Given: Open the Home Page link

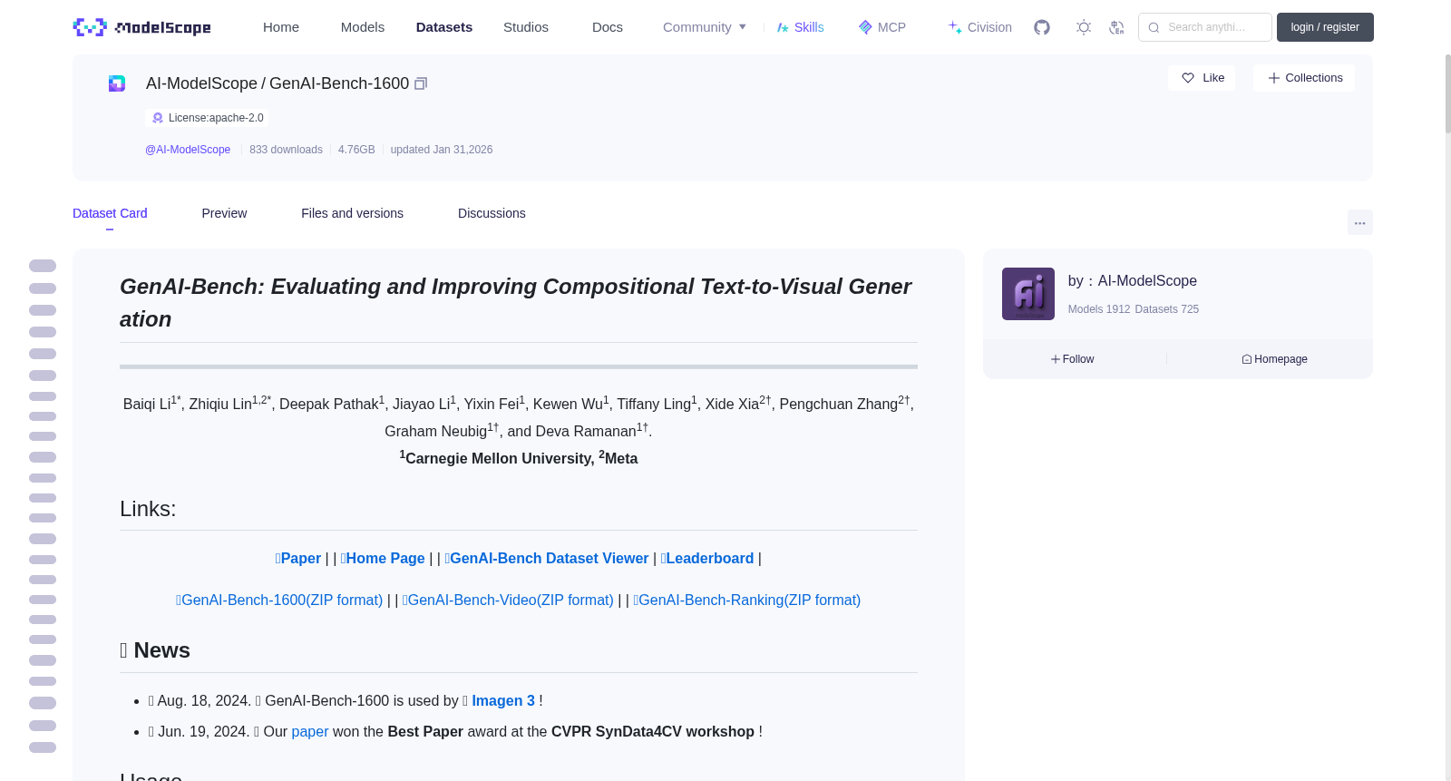Looking at the screenshot, I should pyautogui.click(x=383, y=559).
